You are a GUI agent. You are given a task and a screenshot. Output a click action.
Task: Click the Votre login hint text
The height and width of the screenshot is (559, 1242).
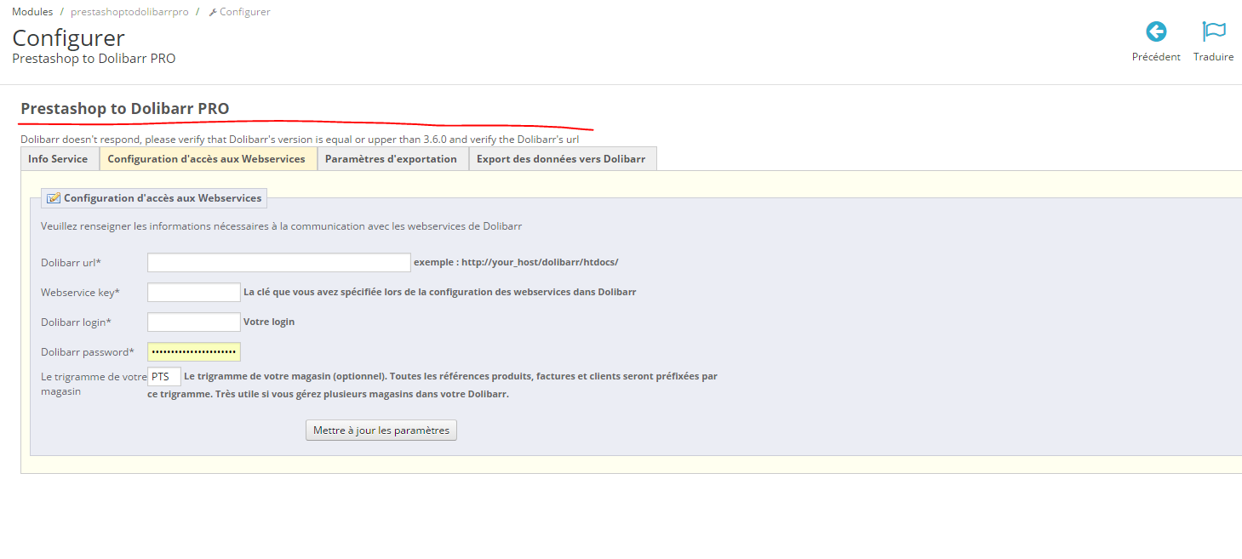269,322
